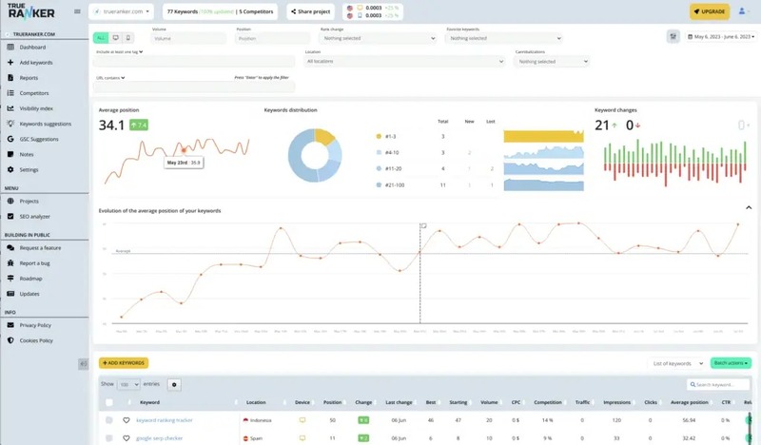Check the keyword ranking tracker row checkbox

tap(109, 420)
